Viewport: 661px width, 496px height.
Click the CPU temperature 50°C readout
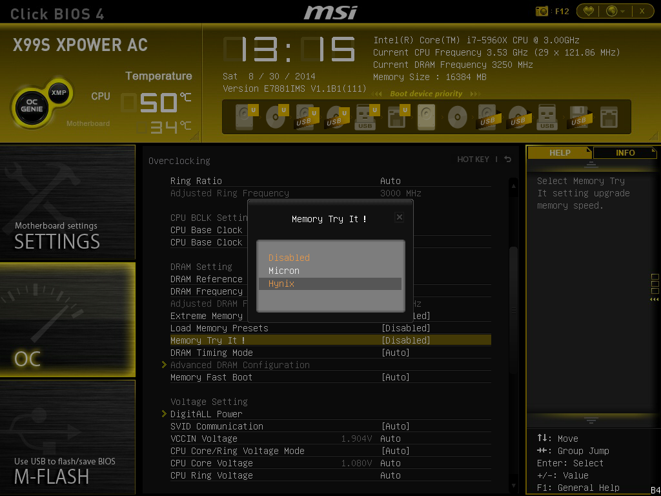[x=156, y=103]
